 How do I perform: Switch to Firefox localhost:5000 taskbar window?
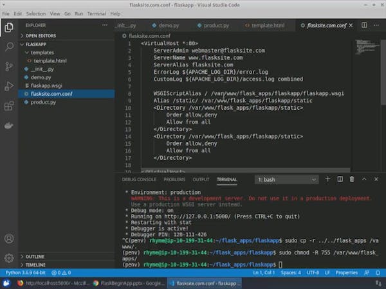[x=53, y=283]
